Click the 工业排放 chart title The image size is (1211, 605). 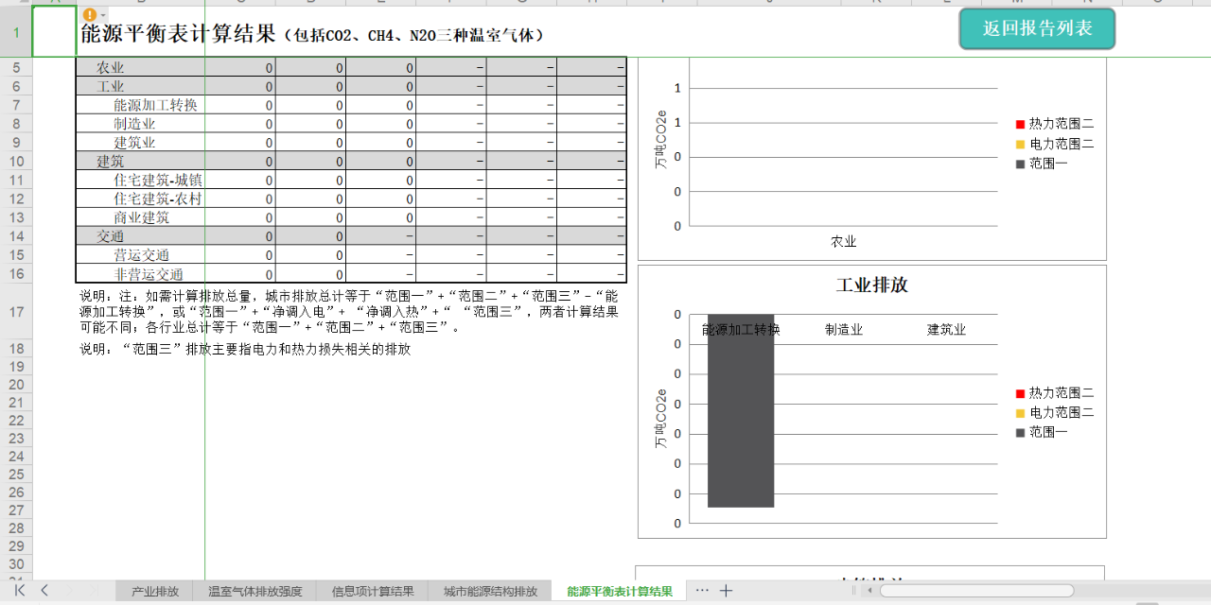point(871,285)
